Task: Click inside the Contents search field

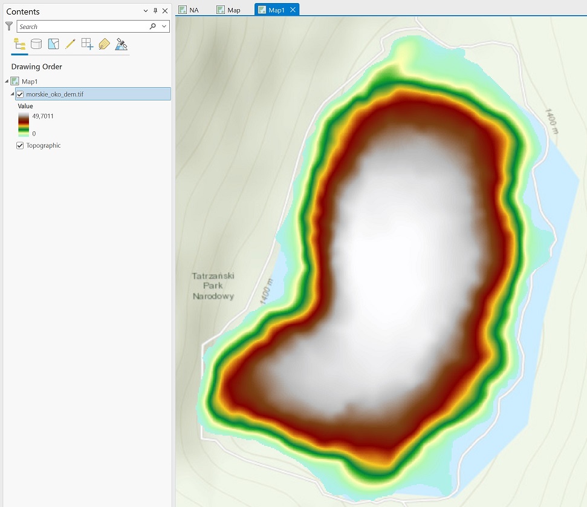Action: 82,27
